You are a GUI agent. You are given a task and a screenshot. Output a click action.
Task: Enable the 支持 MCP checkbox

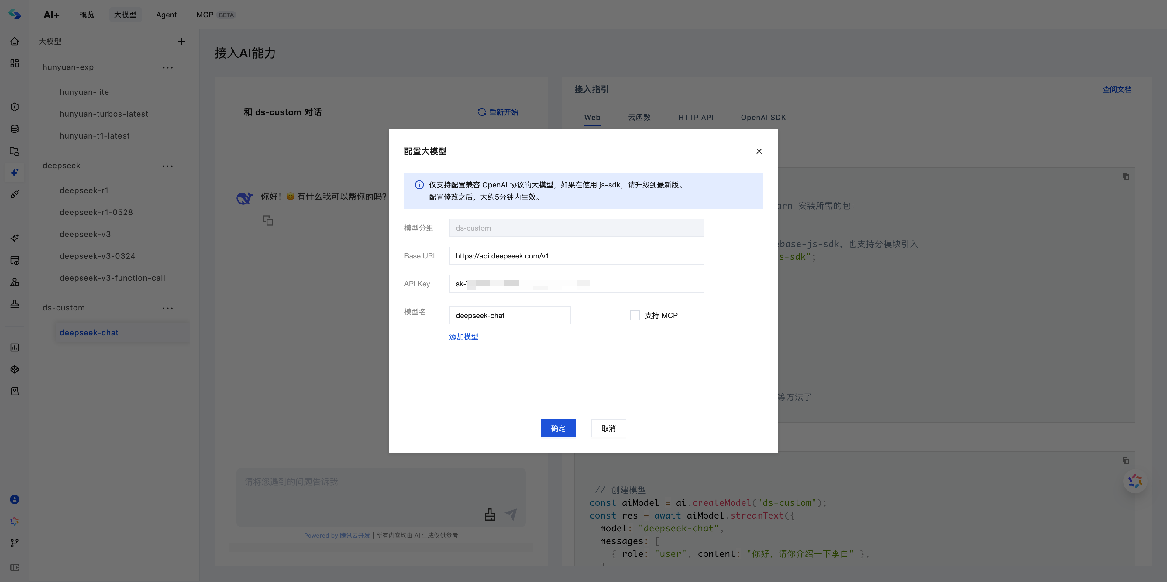[635, 315]
